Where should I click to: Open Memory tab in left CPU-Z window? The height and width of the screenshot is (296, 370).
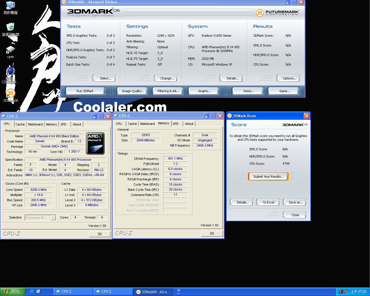51,124
